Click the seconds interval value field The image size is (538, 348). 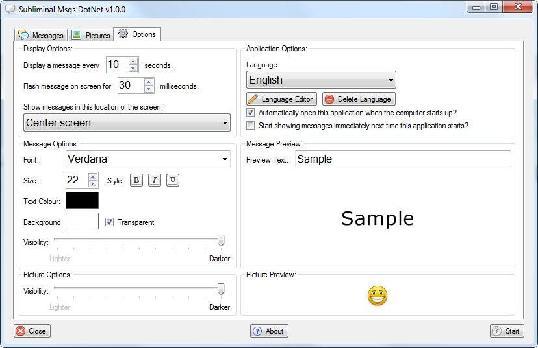coord(118,65)
